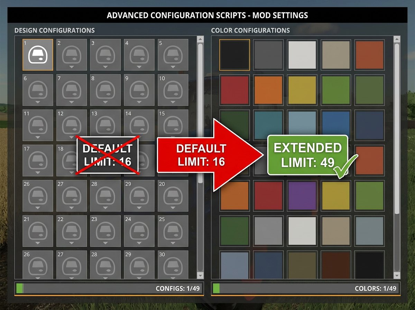Screen dimensions: 415x310
Task: Click the Advanced Configuration Scripts title bar
Action: (x=207, y=15)
